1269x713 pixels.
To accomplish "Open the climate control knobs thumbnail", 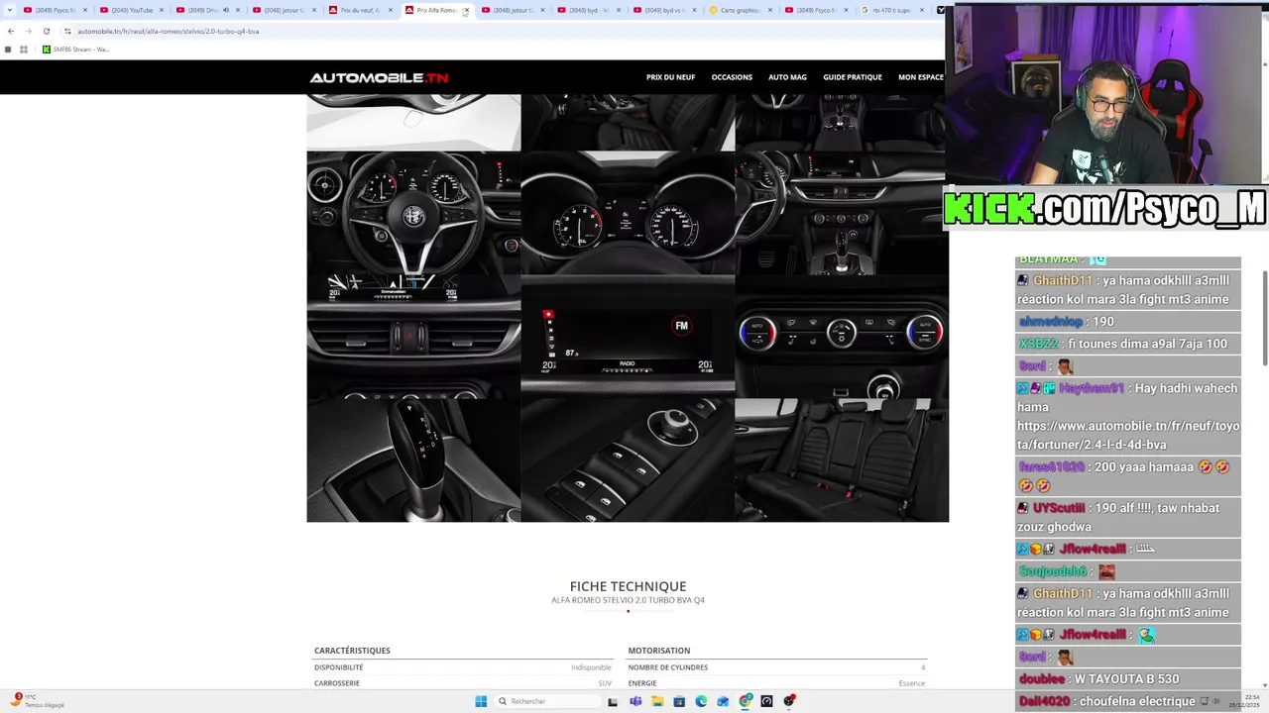I will pyautogui.click(x=842, y=337).
